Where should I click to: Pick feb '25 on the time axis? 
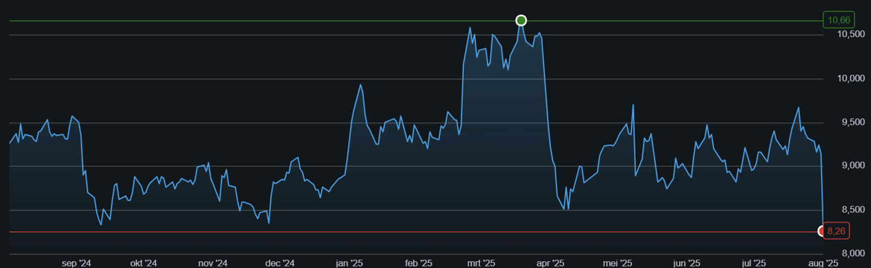click(x=419, y=263)
